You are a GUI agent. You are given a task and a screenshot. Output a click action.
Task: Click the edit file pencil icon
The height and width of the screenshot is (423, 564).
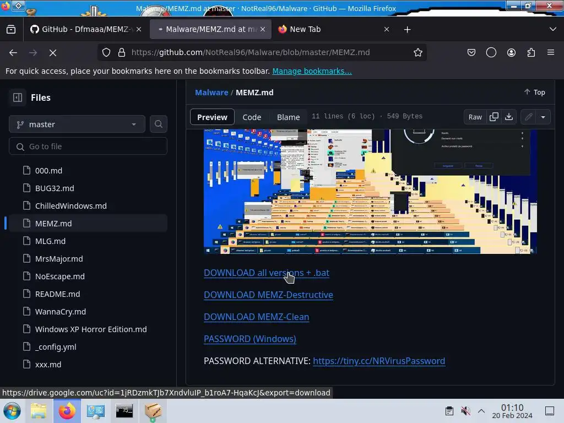coord(528,117)
